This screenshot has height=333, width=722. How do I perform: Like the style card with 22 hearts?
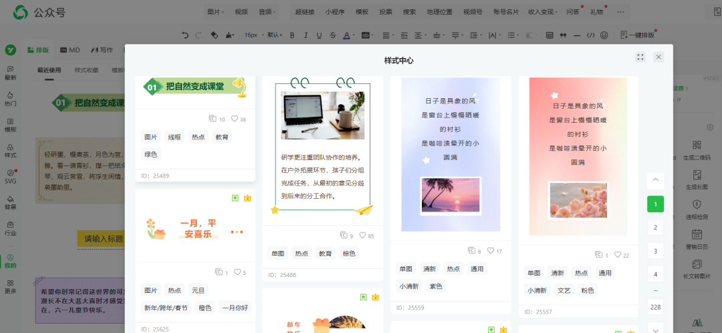tap(618, 254)
